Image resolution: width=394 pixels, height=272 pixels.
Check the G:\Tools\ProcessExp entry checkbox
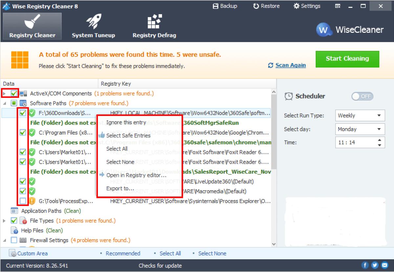(x=22, y=201)
